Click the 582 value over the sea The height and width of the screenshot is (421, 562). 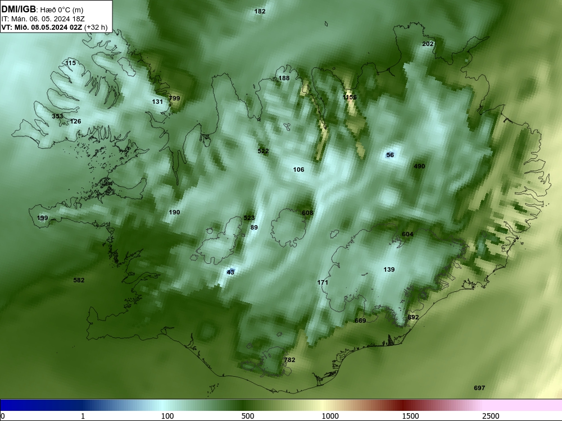point(79,280)
